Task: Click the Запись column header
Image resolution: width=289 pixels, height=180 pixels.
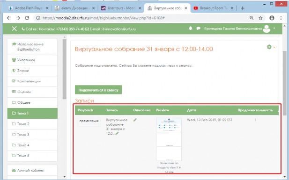Action: [x=112, y=110]
